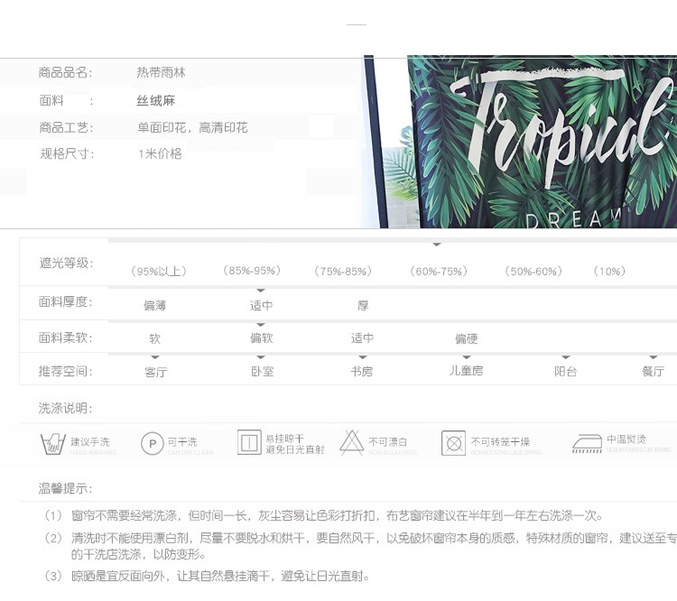677x601 pixels.
Task: Click the 餐厅 room option
Action: click(653, 371)
